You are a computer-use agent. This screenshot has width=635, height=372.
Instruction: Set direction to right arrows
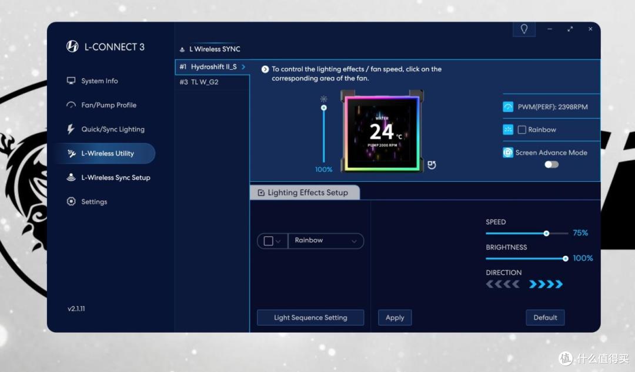coord(546,284)
